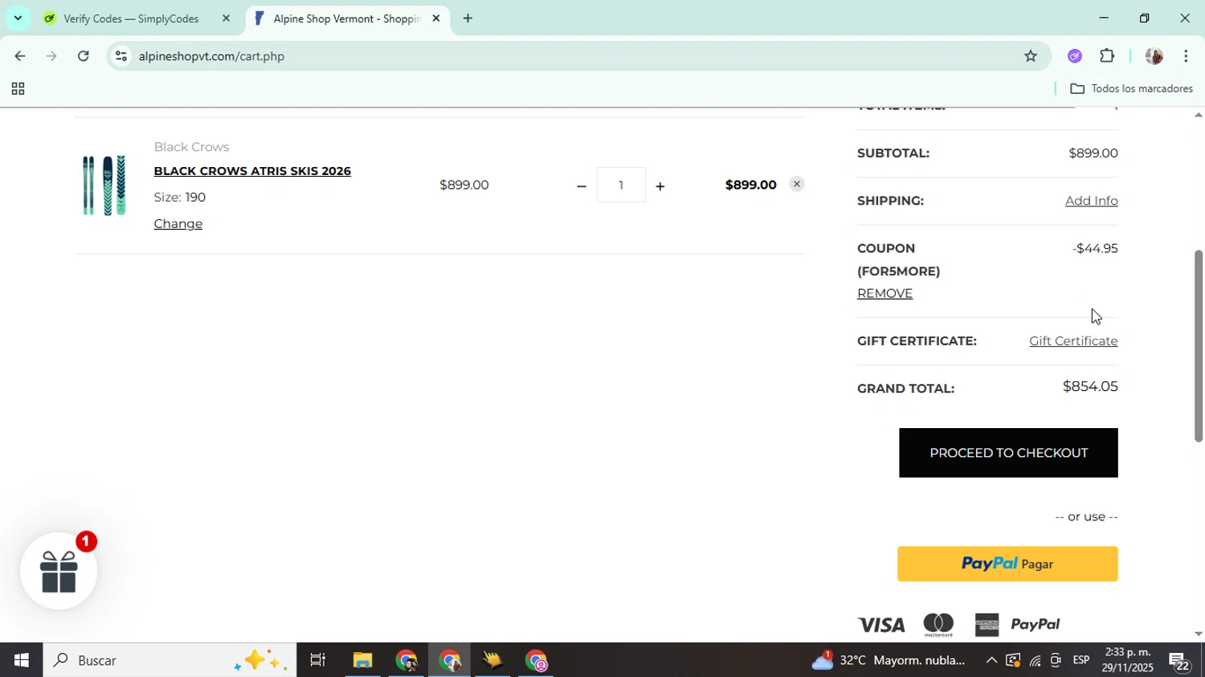The width and height of the screenshot is (1205, 677).
Task: Close the Alpine Shop Vermont tab
Action: pyautogui.click(x=436, y=18)
